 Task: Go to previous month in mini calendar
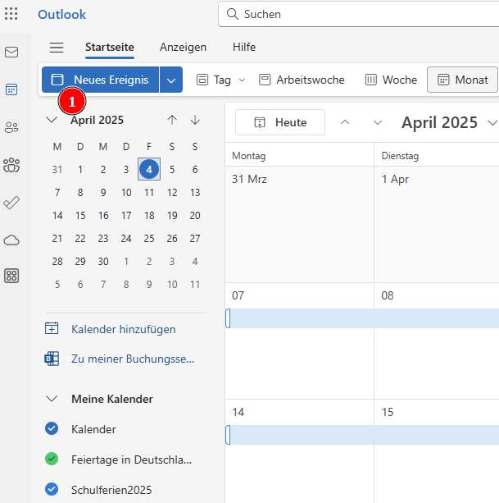172,120
